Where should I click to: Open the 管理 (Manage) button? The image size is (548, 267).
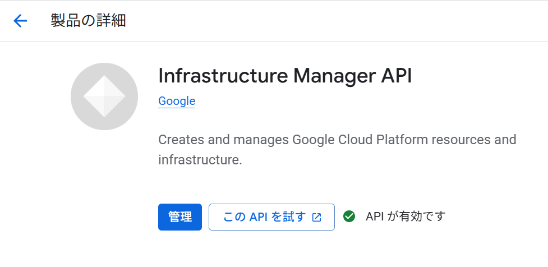[x=180, y=217]
